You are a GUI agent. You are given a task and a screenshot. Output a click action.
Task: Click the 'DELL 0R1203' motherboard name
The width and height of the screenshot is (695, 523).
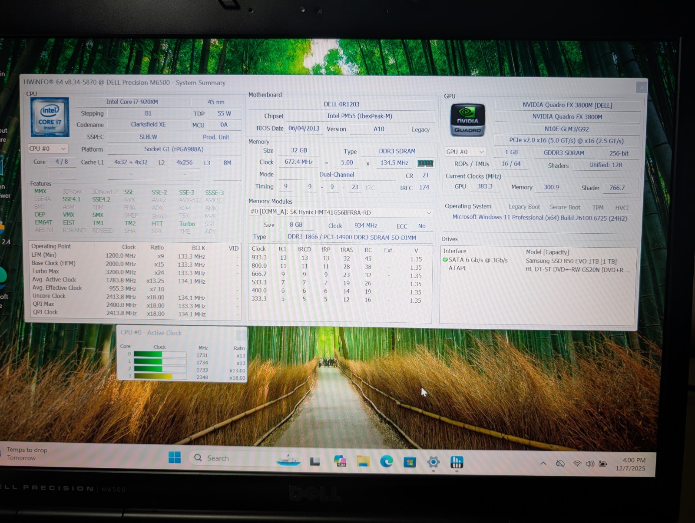(x=341, y=104)
